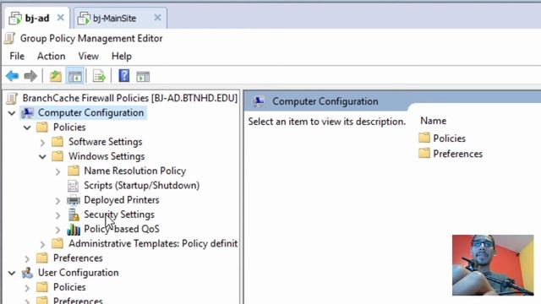Click the gray Forward arrow in toolbar
Image resolution: width=541 pixels, height=304 pixels.
click(30, 76)
